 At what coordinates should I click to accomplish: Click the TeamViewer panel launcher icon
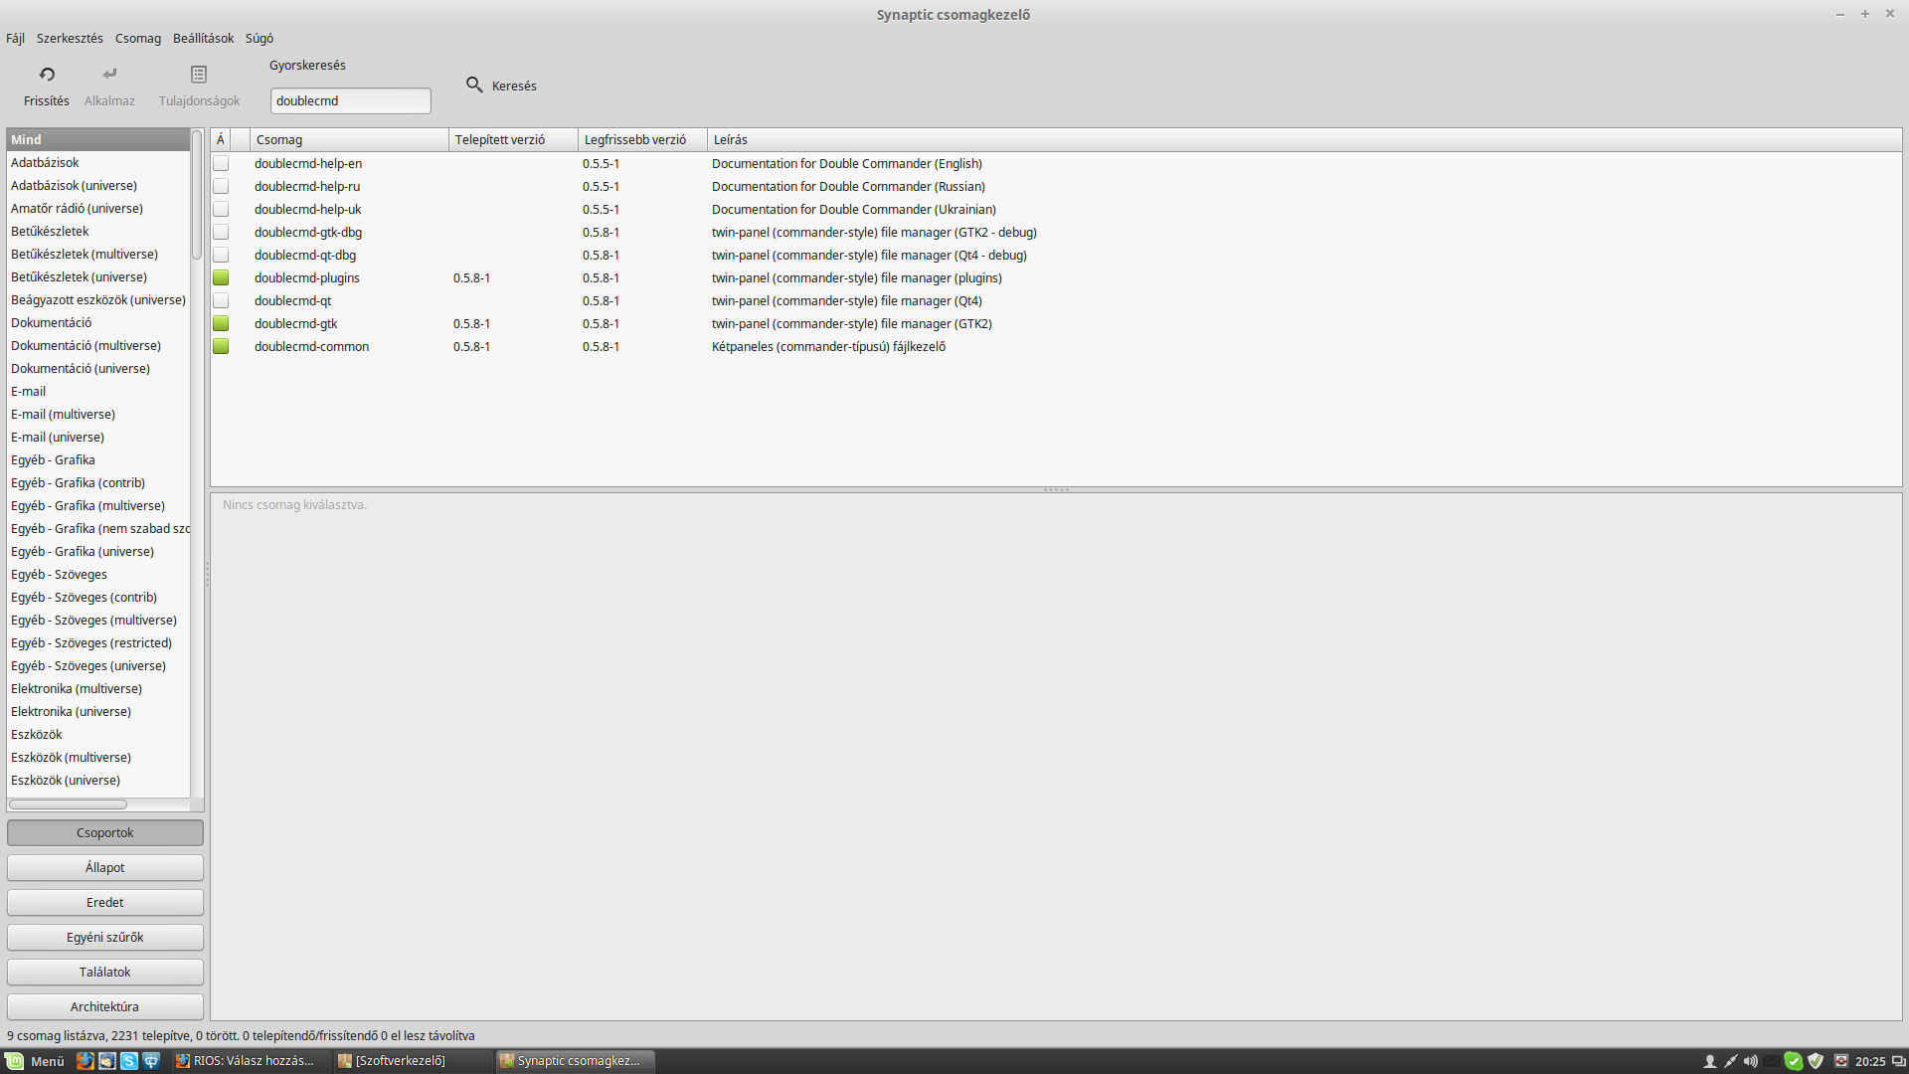[x=151, y=1061]
